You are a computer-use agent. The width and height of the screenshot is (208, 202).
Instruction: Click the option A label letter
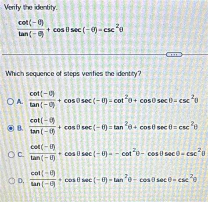(x=20, y=102)
